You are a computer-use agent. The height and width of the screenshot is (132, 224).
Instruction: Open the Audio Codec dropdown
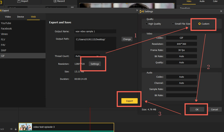tap(181, 77)
